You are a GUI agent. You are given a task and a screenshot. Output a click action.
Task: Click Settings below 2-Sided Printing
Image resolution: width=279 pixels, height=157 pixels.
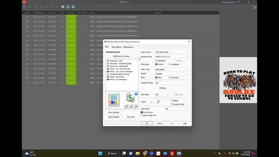(x=163, y=88)
